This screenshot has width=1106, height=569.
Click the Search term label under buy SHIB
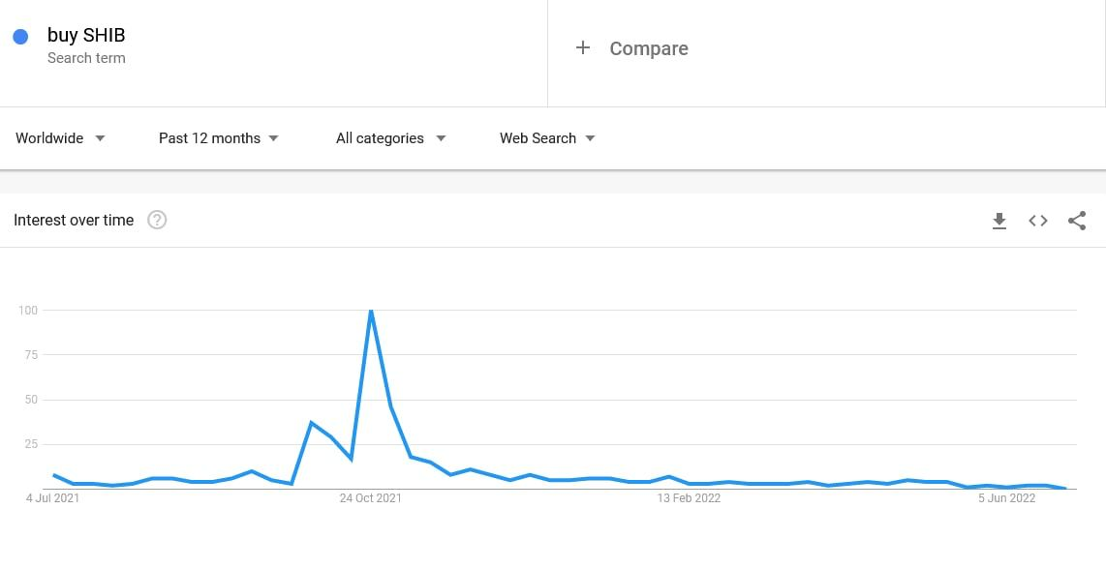(86, 58)
